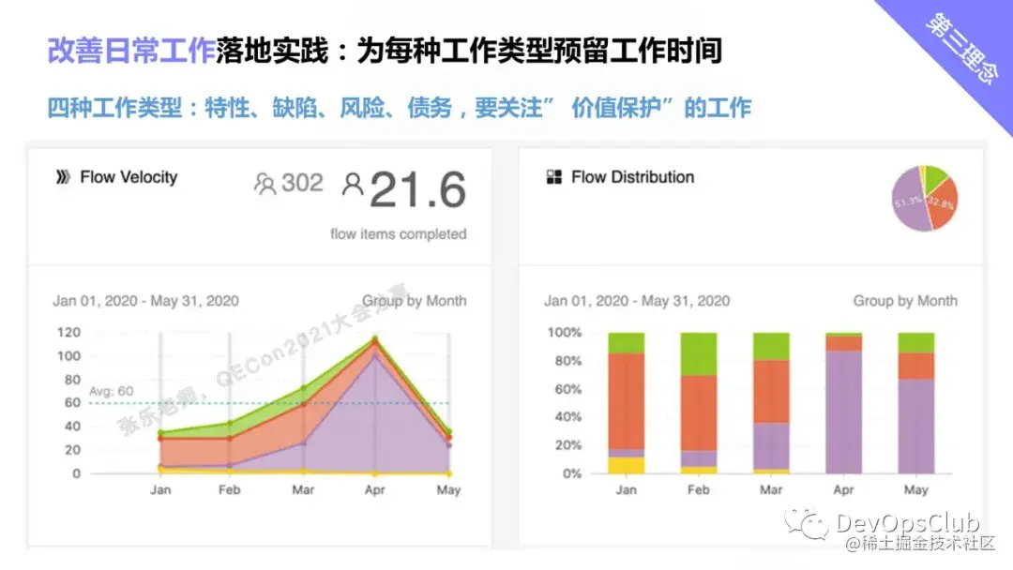Viewport: 1013px width, 570px height.
Task: Click the WeChat logo beside DevOpsClub
Action: click(x=806, y=523)
